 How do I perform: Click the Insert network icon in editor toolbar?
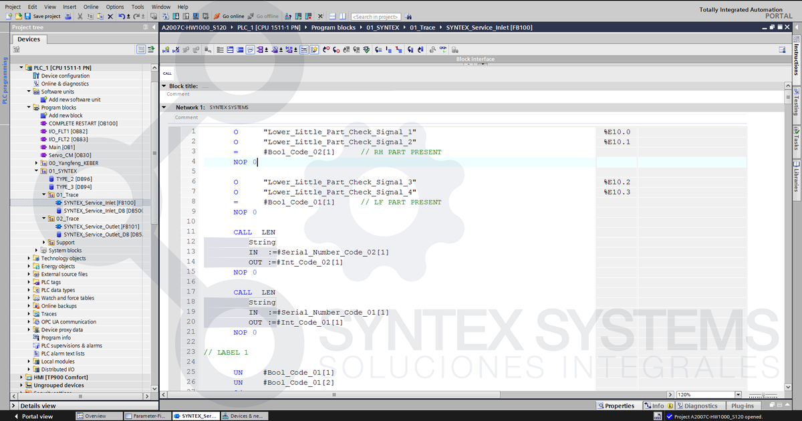[166, 49]
